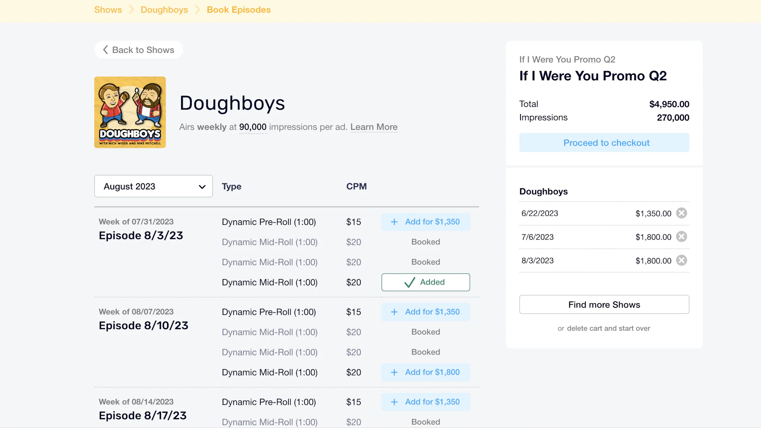The width and height of the screenshot is (761, 428).
Task: Click the chevron arrow in Back to Shows
Action: point(105,50)
